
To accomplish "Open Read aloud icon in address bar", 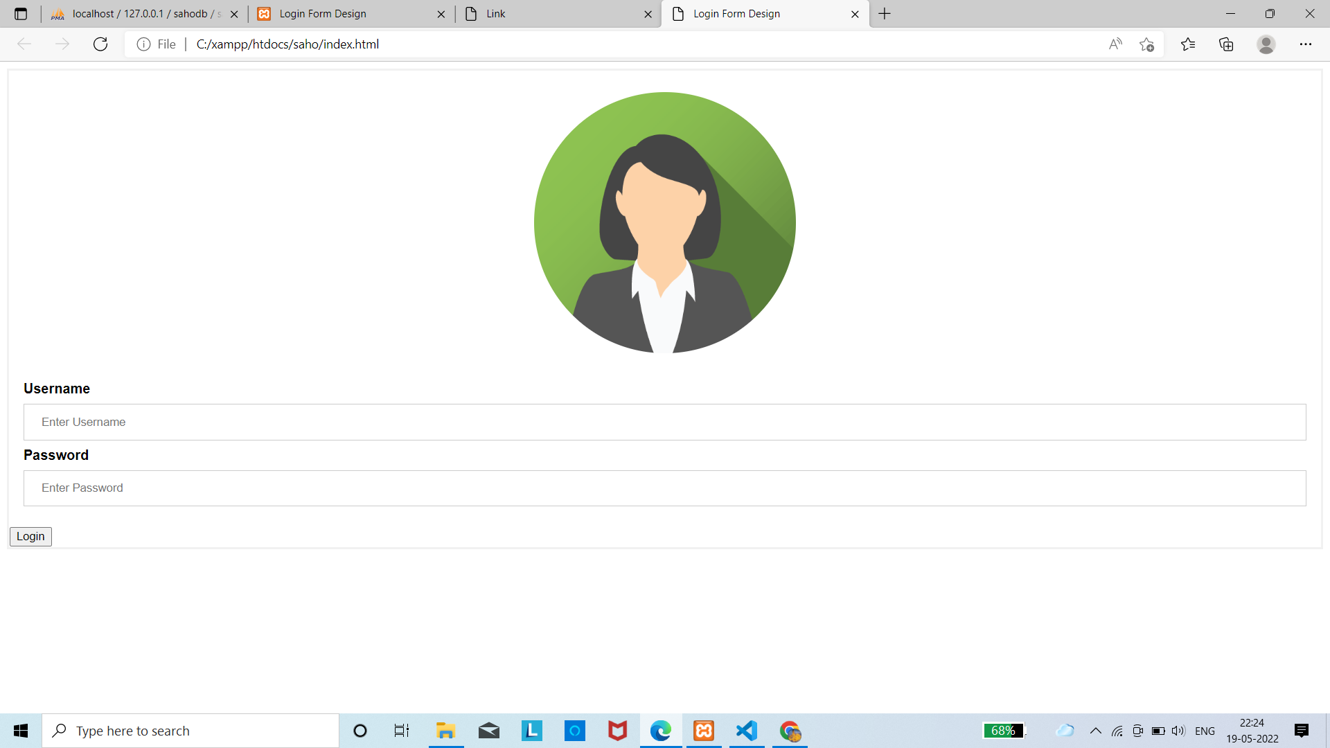I will pyautogui.click(x=1115, y=44).
